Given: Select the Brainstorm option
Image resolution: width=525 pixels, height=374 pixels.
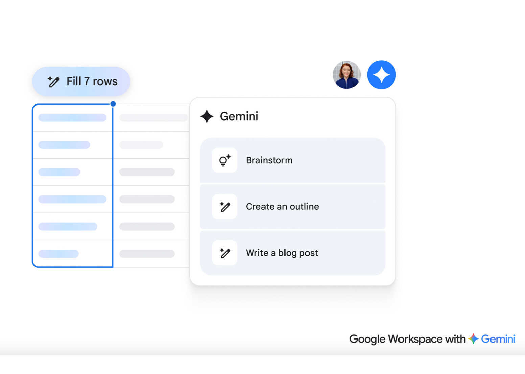Looking at the screenshot, I should (x=293, y=160).
